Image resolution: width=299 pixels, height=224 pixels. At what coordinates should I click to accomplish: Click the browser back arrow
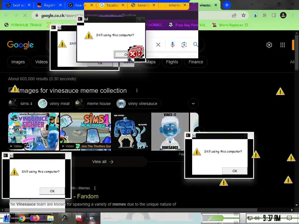pos(6,15)
